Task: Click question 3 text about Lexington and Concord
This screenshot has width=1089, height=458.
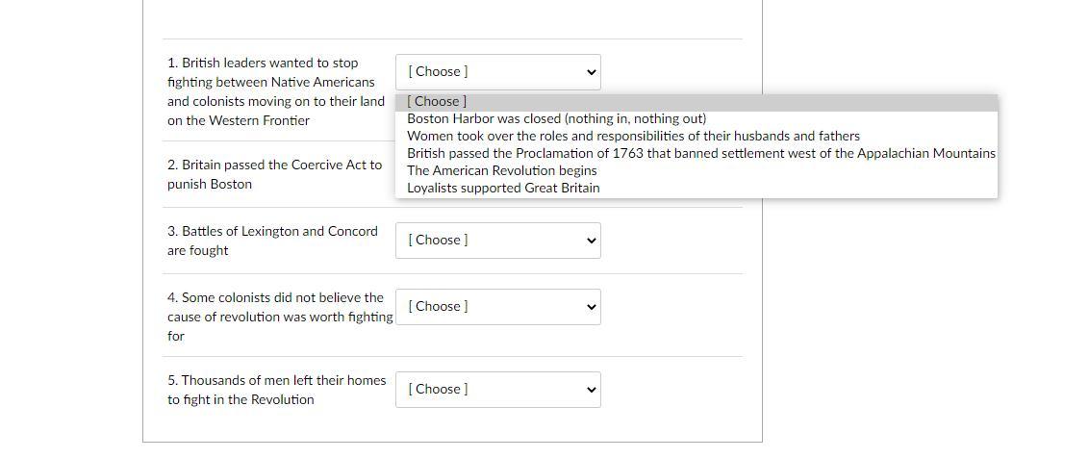Action: pyautogui.click(x=272, y=241)
